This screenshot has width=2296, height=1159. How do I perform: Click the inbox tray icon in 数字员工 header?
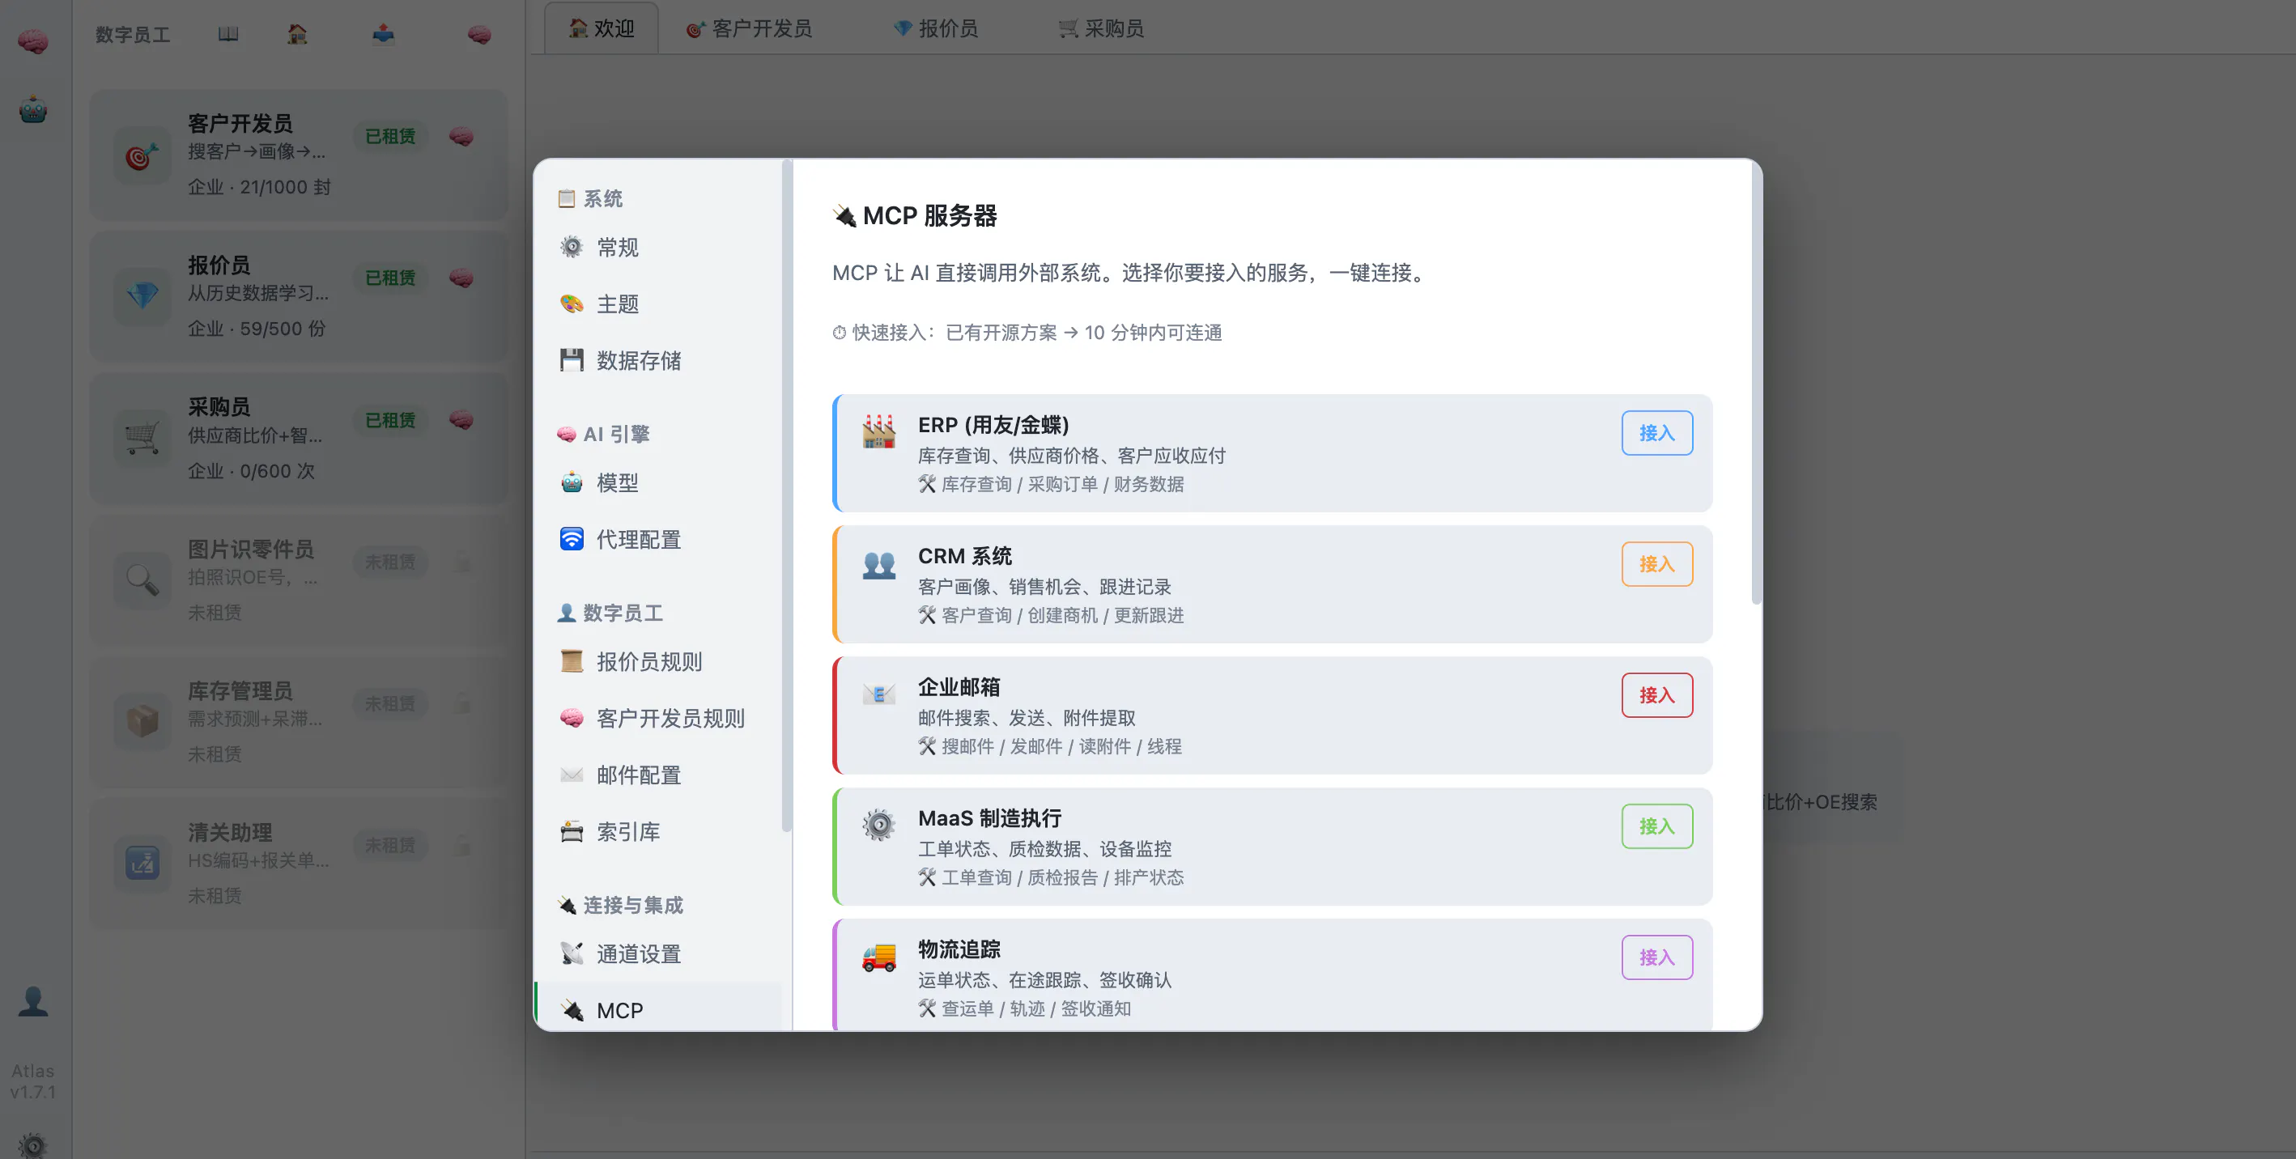click(x=383, y=34)
